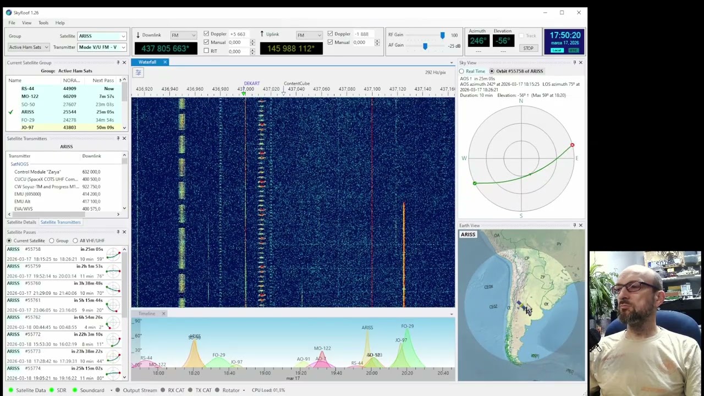
Task: Open the Active Ham Sats group dropdown
Action: click(29, 47)
